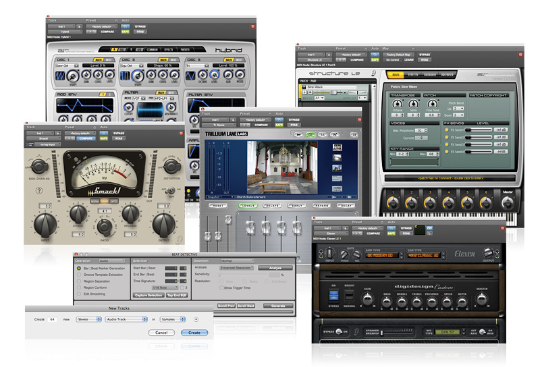Click the Smack! Attack knob
The height and width of the screenshot is (367, 540).
[x=78, y=213]
